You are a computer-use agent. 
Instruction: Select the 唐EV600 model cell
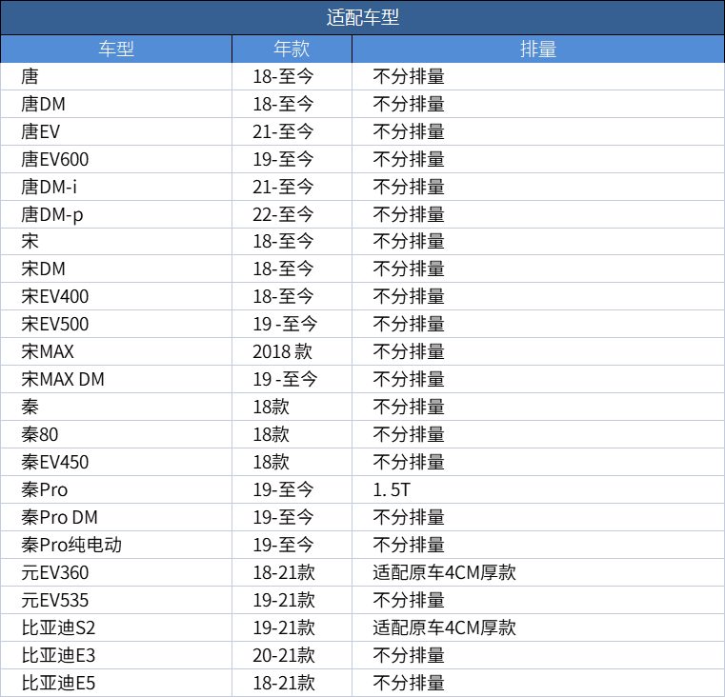pyautogui.click(x=116, y=159)
